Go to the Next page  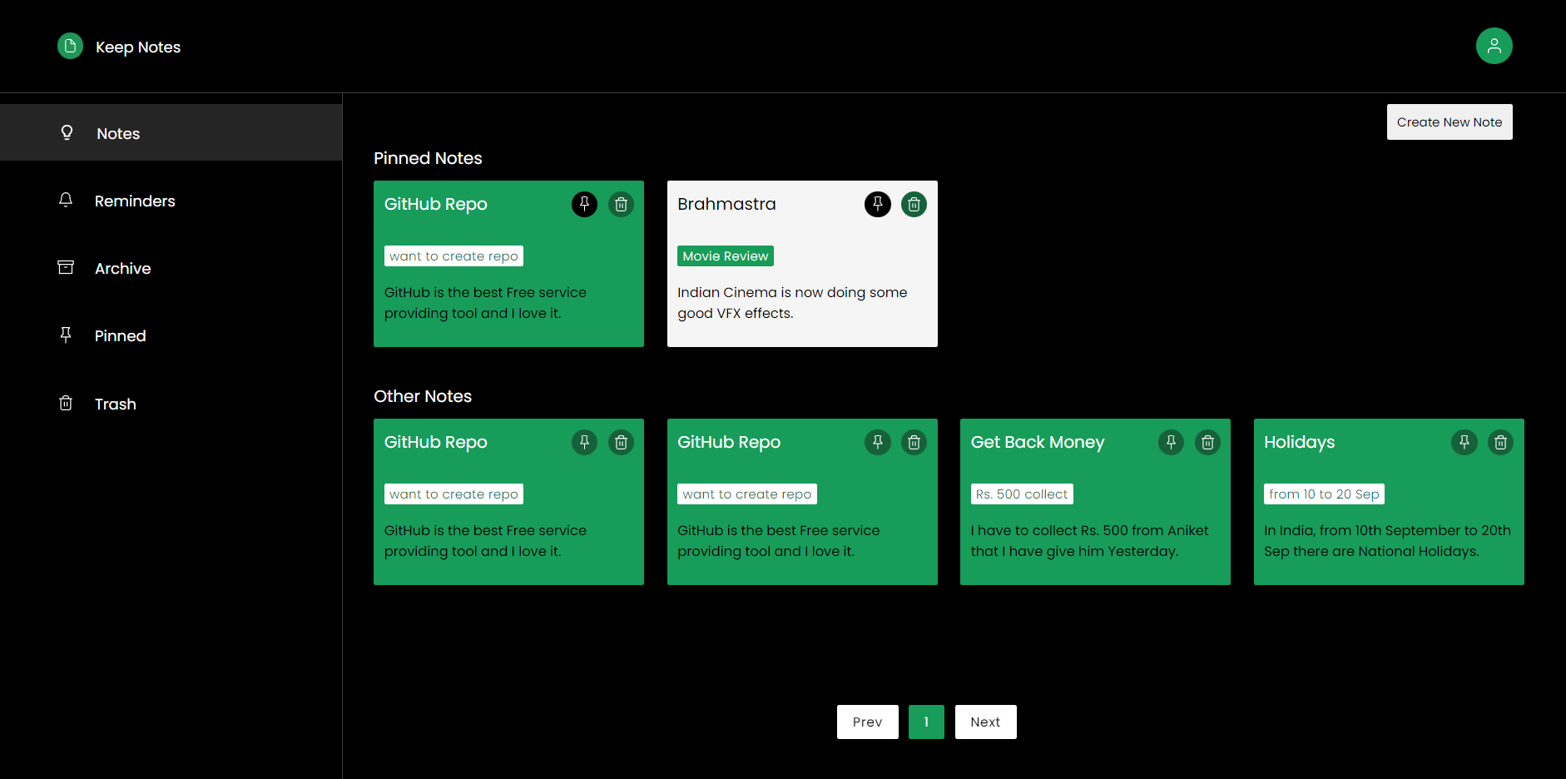[x=985, y=722]
